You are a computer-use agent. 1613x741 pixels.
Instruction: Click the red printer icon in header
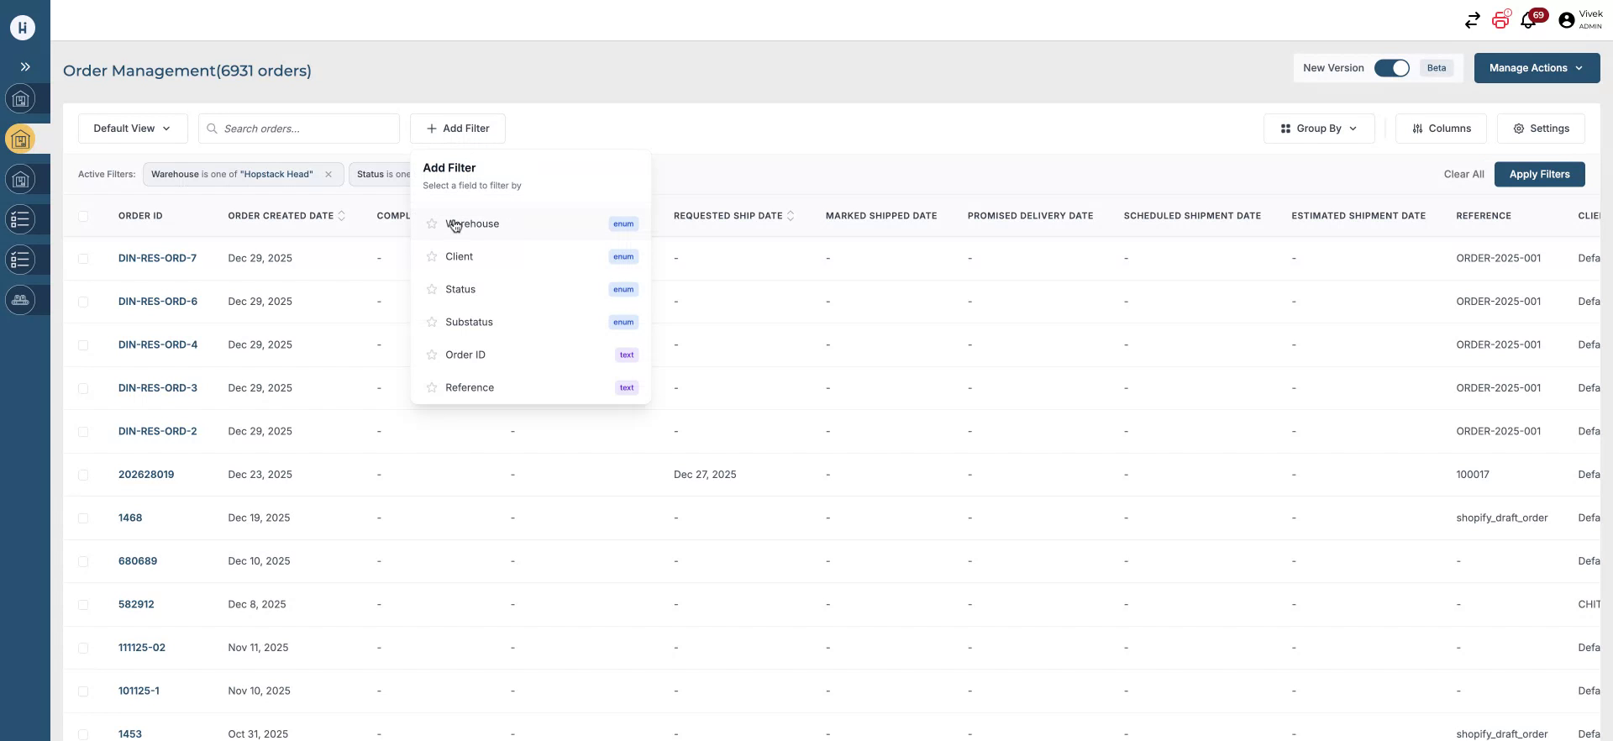[x=1500, y=20]
